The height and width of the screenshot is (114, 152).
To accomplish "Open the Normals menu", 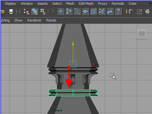I will click(x=118, y=3).
